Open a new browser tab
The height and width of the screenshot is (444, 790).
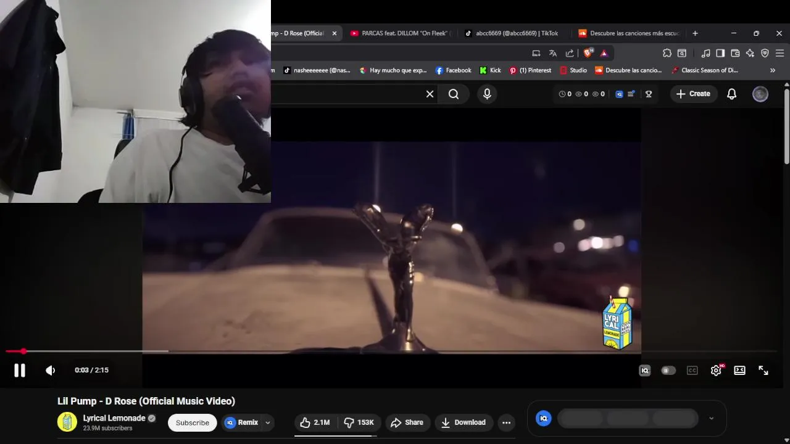695,33
